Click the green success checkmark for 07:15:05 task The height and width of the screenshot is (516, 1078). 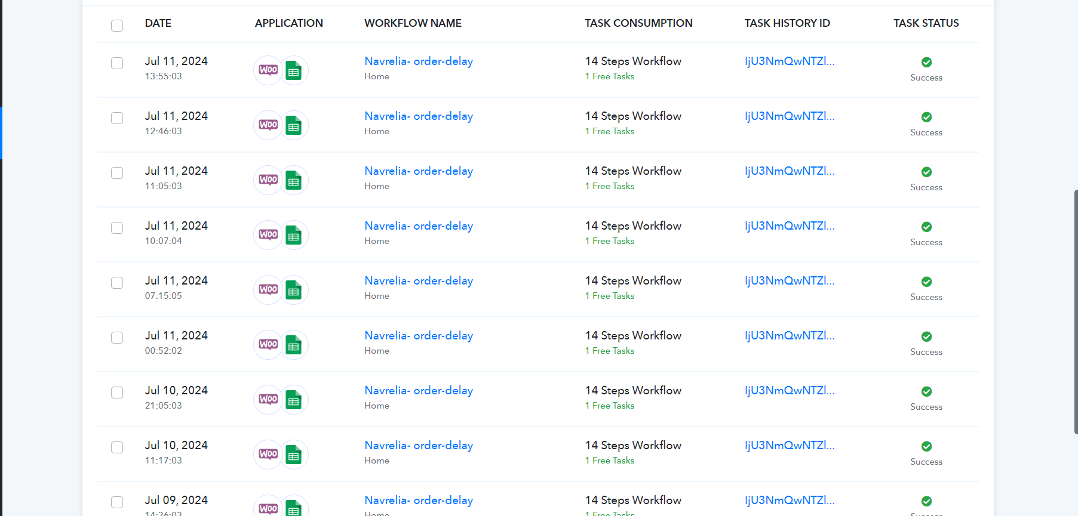926,282
